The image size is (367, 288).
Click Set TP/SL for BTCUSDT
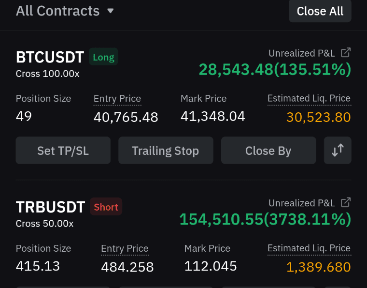[x=63, y=151]
